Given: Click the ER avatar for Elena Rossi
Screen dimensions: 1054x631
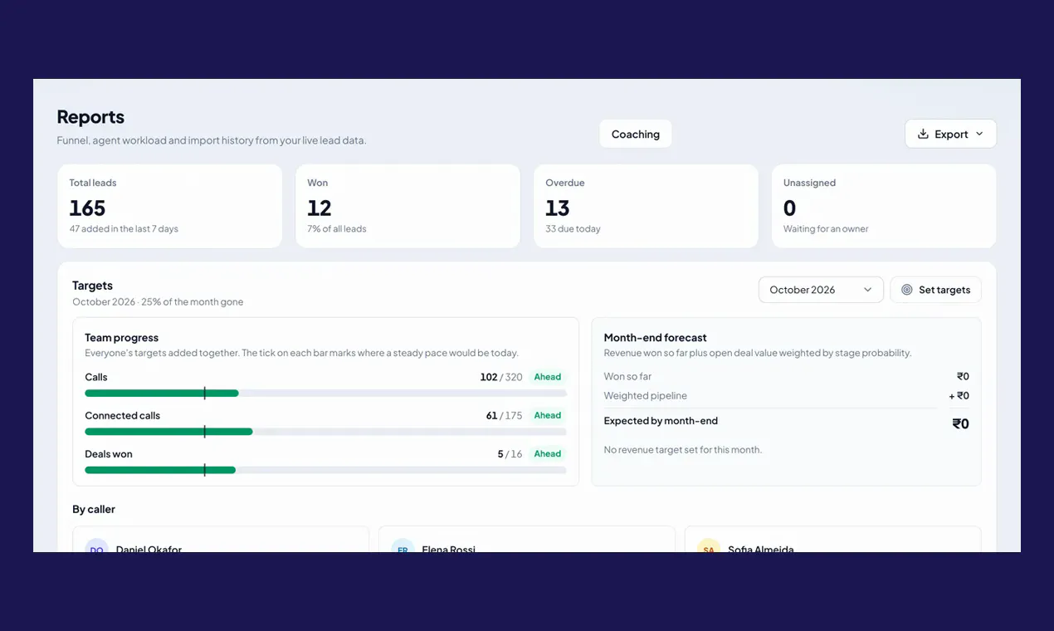Looking at the screenshot, I should 403,546.
